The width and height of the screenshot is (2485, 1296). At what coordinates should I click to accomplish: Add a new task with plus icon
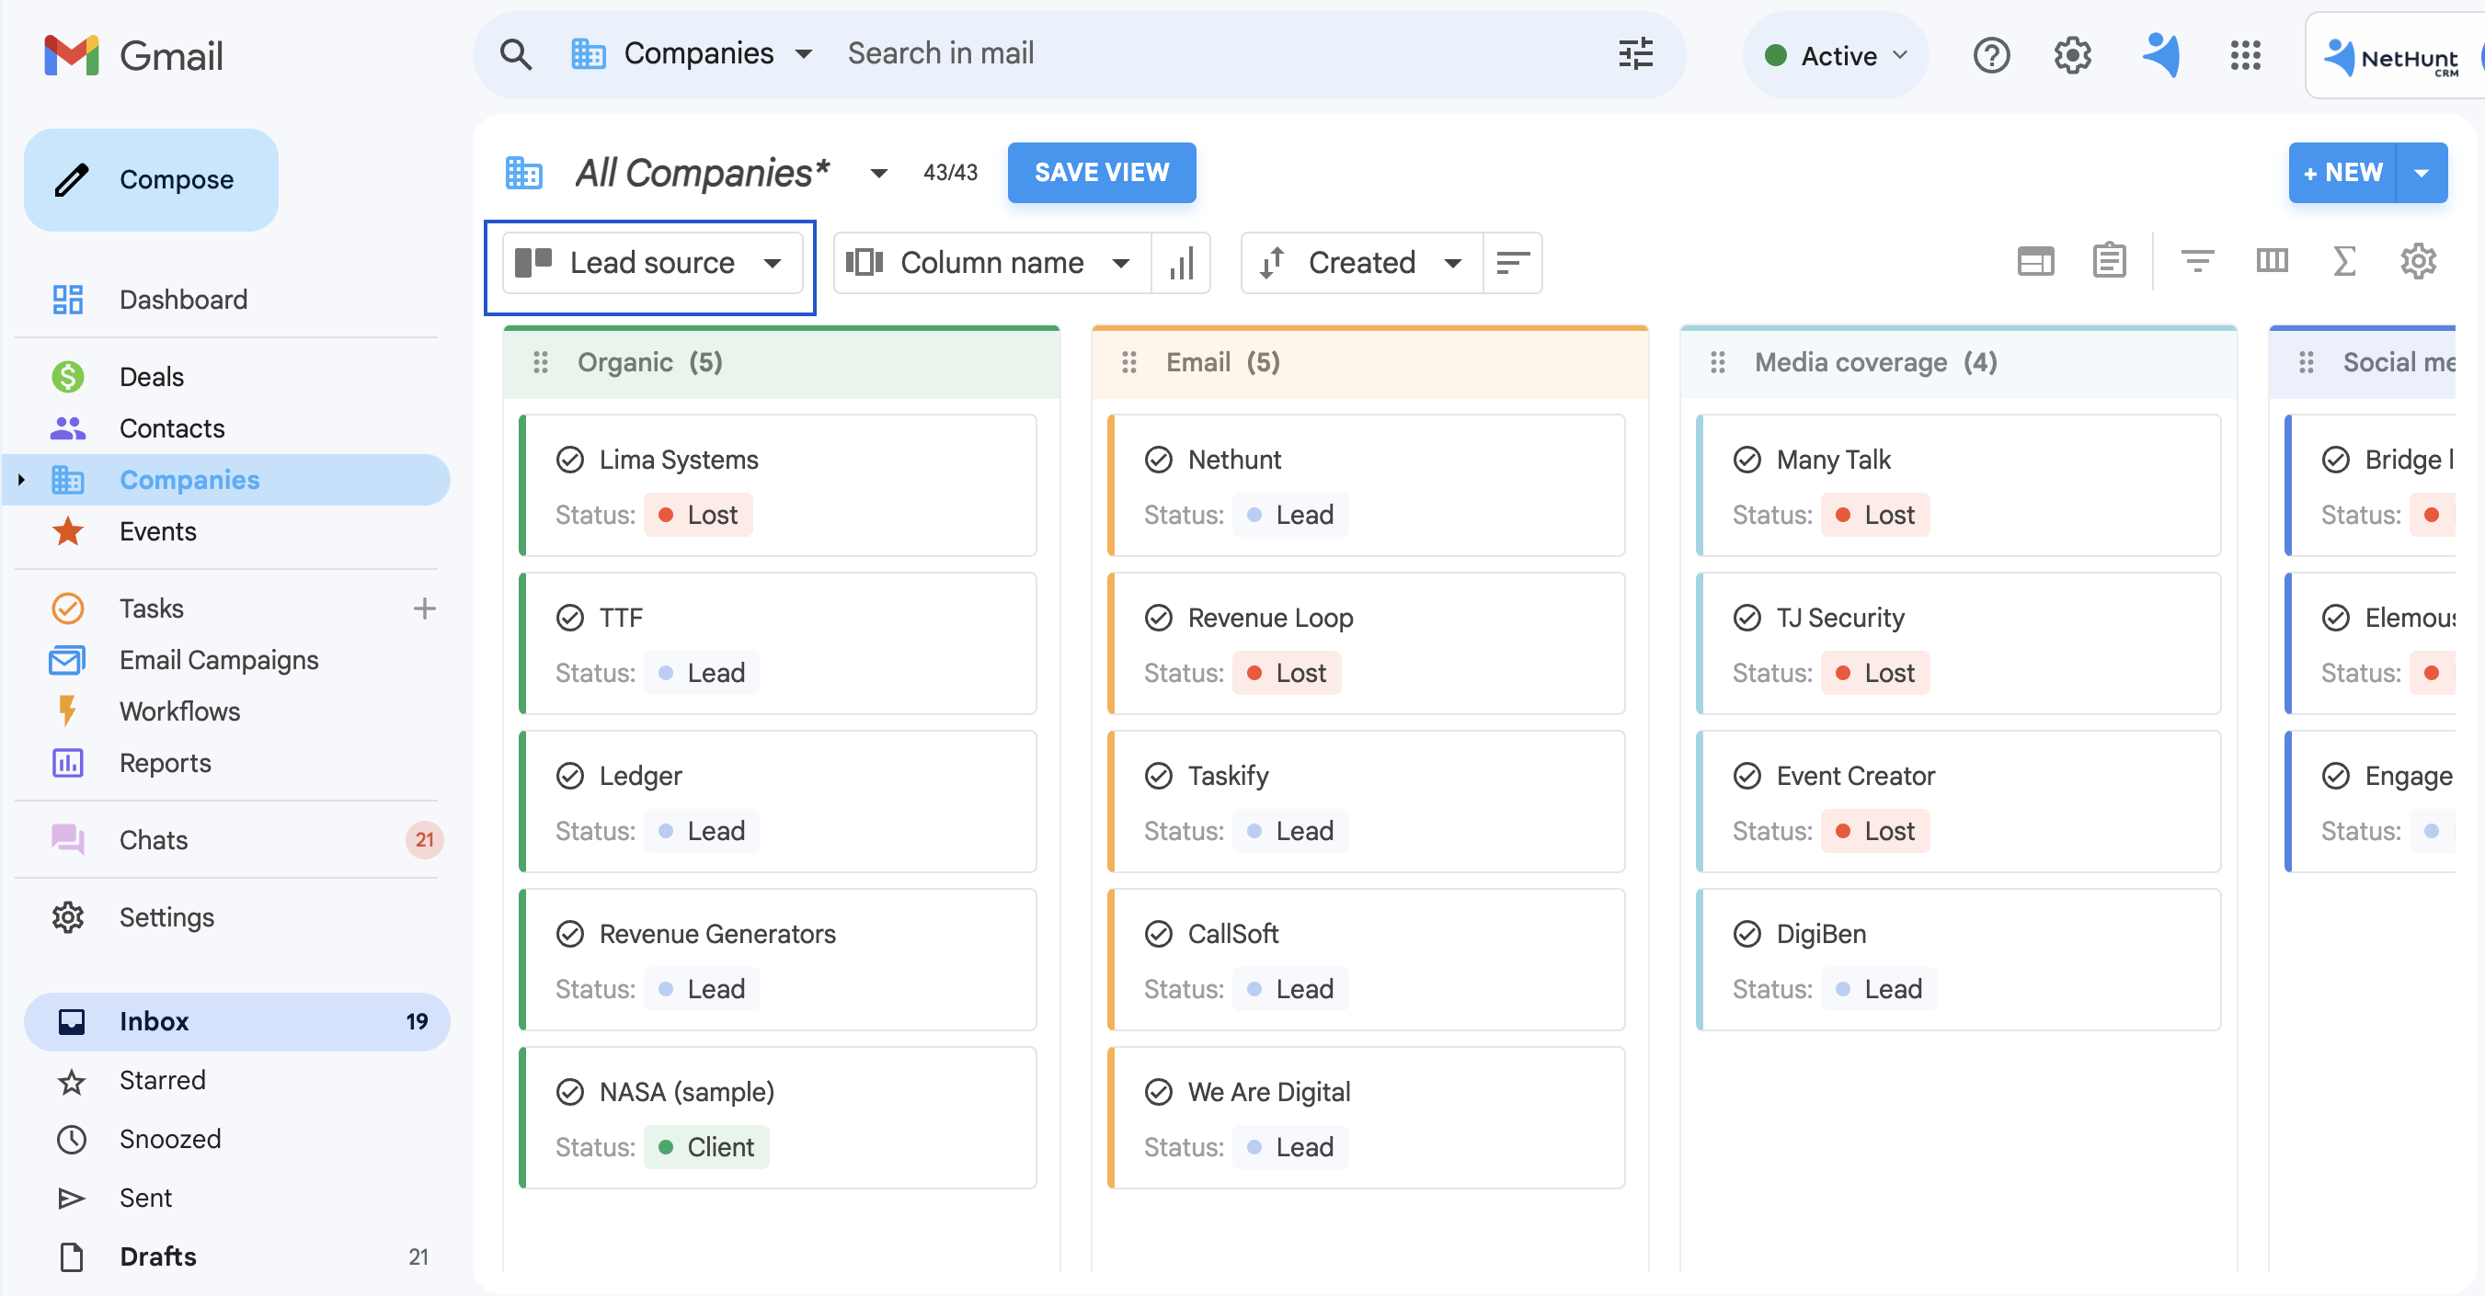(425, 608)
